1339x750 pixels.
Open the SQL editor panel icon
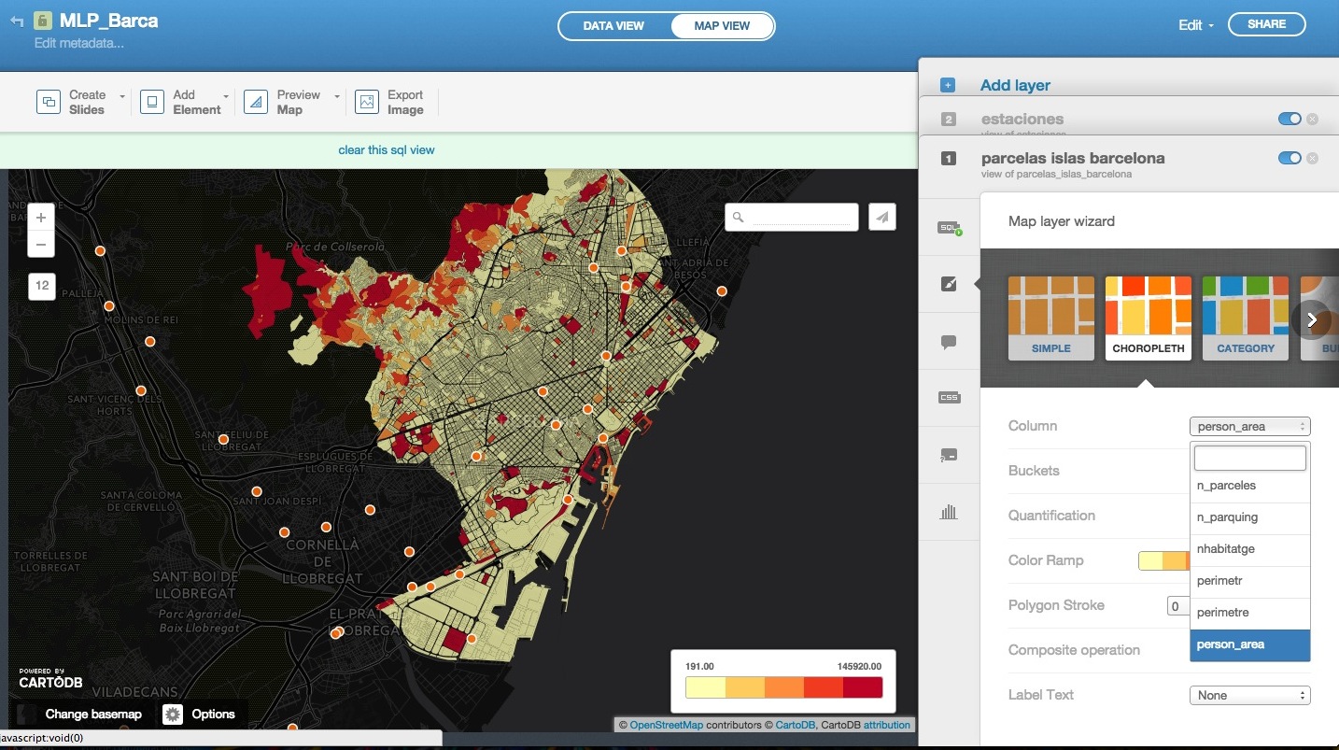click(949, 228)
